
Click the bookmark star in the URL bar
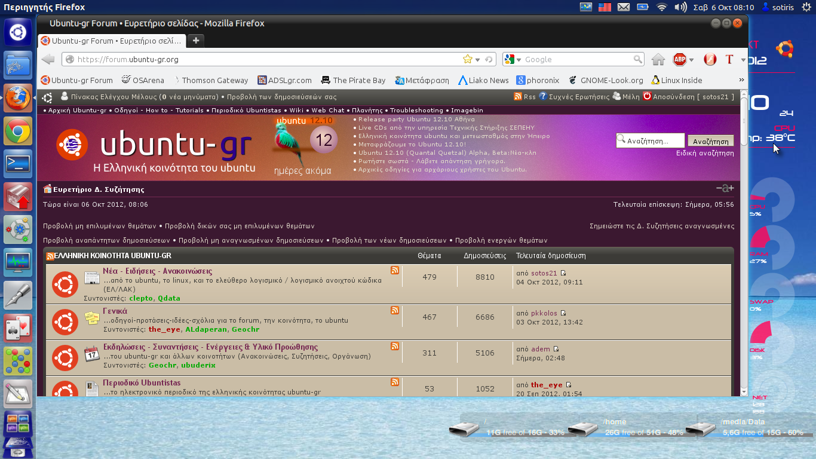(x=468, y=59)
